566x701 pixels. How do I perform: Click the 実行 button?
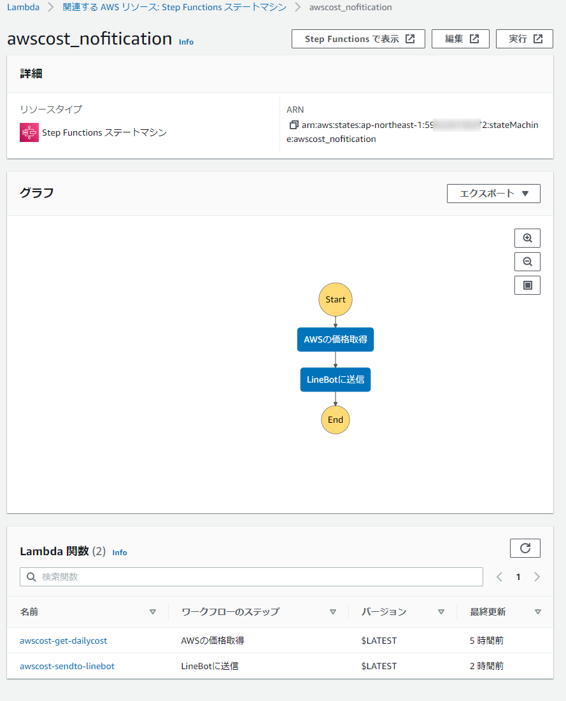[525, 39]
